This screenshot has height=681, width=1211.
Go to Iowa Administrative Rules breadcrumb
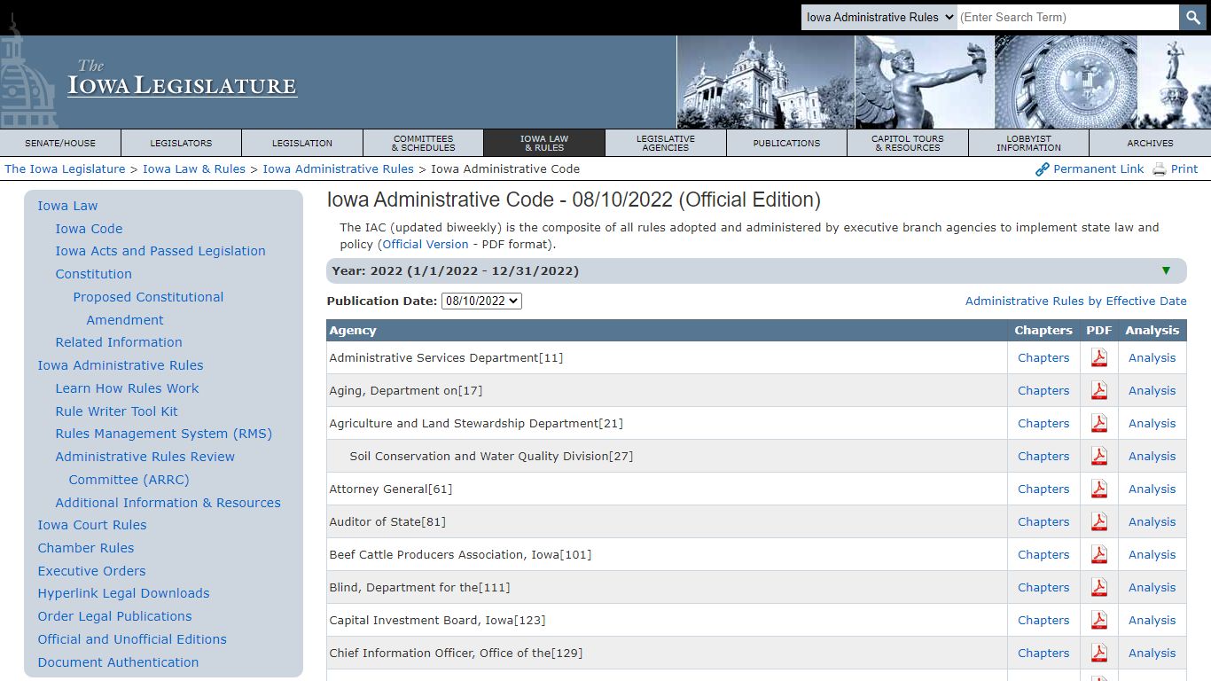(x=338, y=168)
